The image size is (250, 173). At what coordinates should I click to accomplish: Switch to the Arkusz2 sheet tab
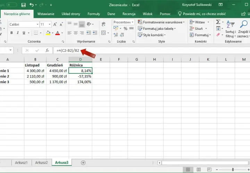point(41,163)
